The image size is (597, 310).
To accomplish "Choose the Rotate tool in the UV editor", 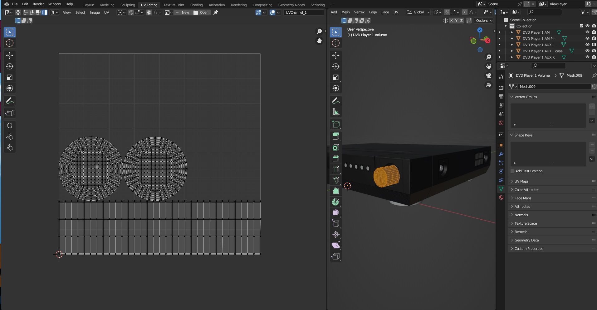I will click(10, 66).
